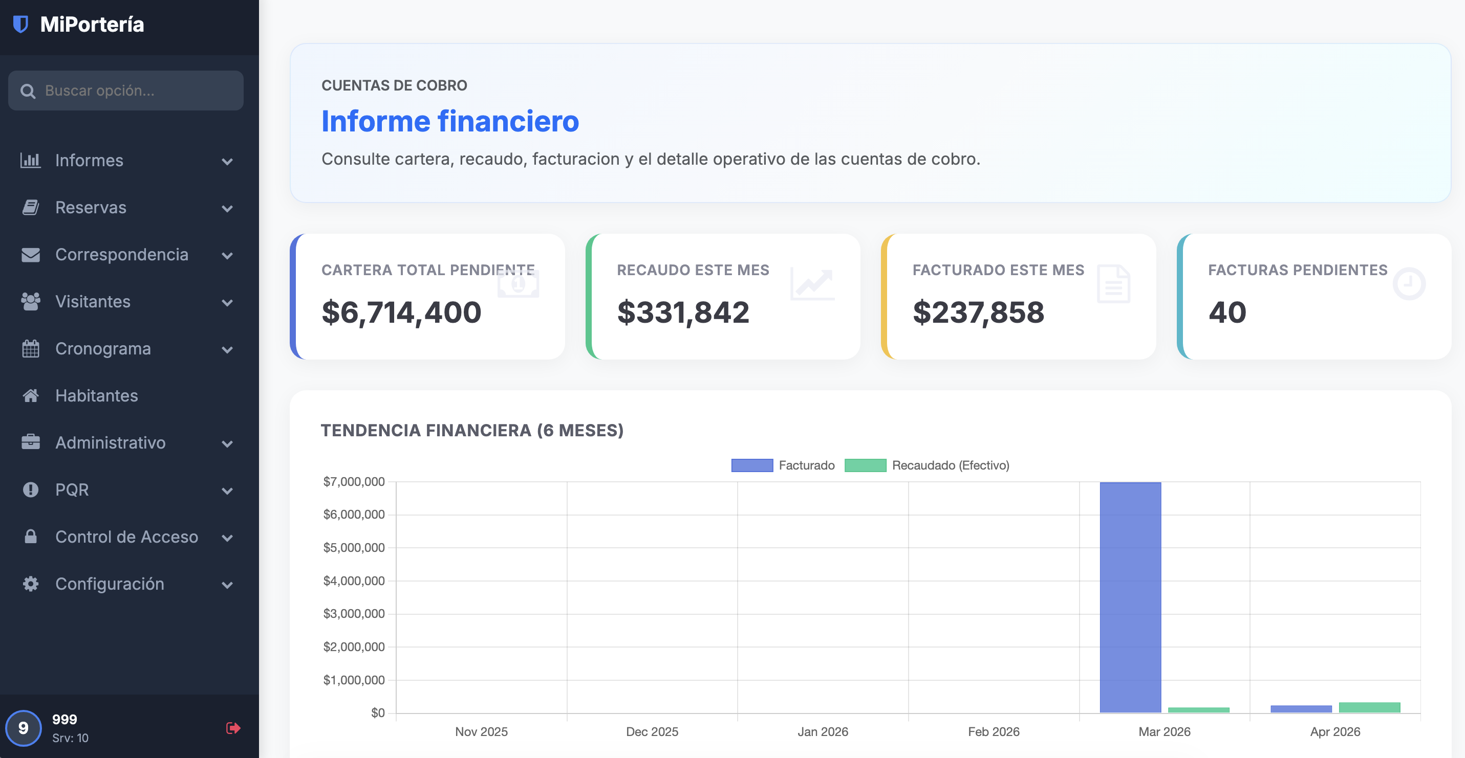Expand the Informes menu chevron
The image size is (1465, 758).
tap(227, 162)
